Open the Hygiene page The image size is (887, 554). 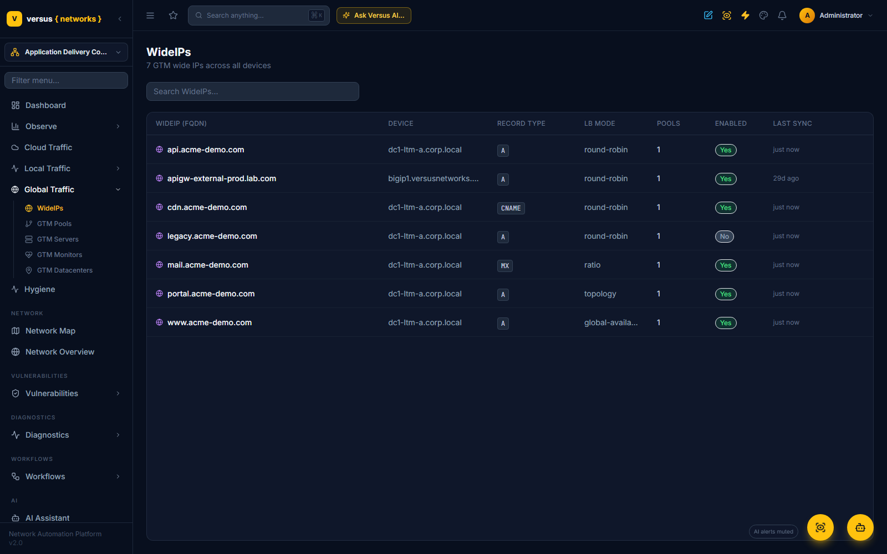[x=67, y=289]
